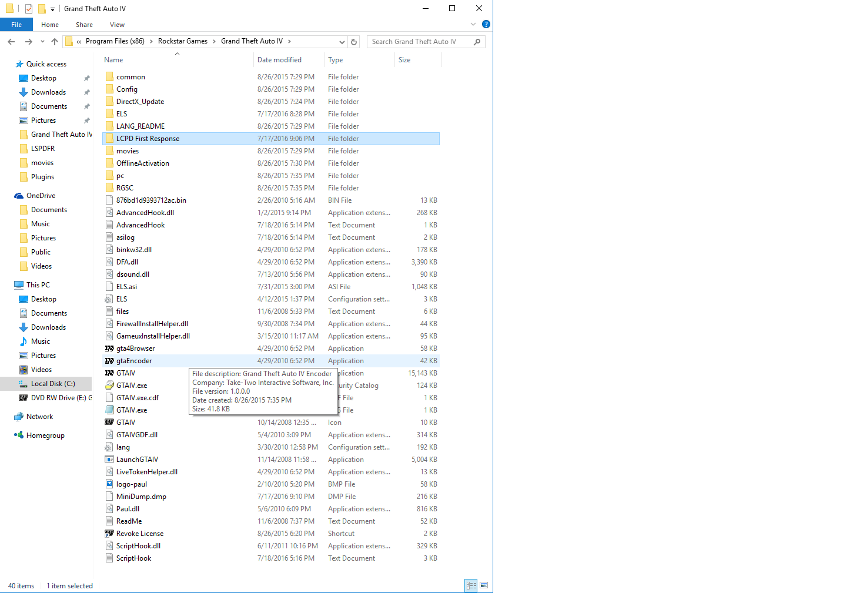Click the Homegroup icon in the navigation pane
This screenshot has height=593, width=843.
[19, 435]
